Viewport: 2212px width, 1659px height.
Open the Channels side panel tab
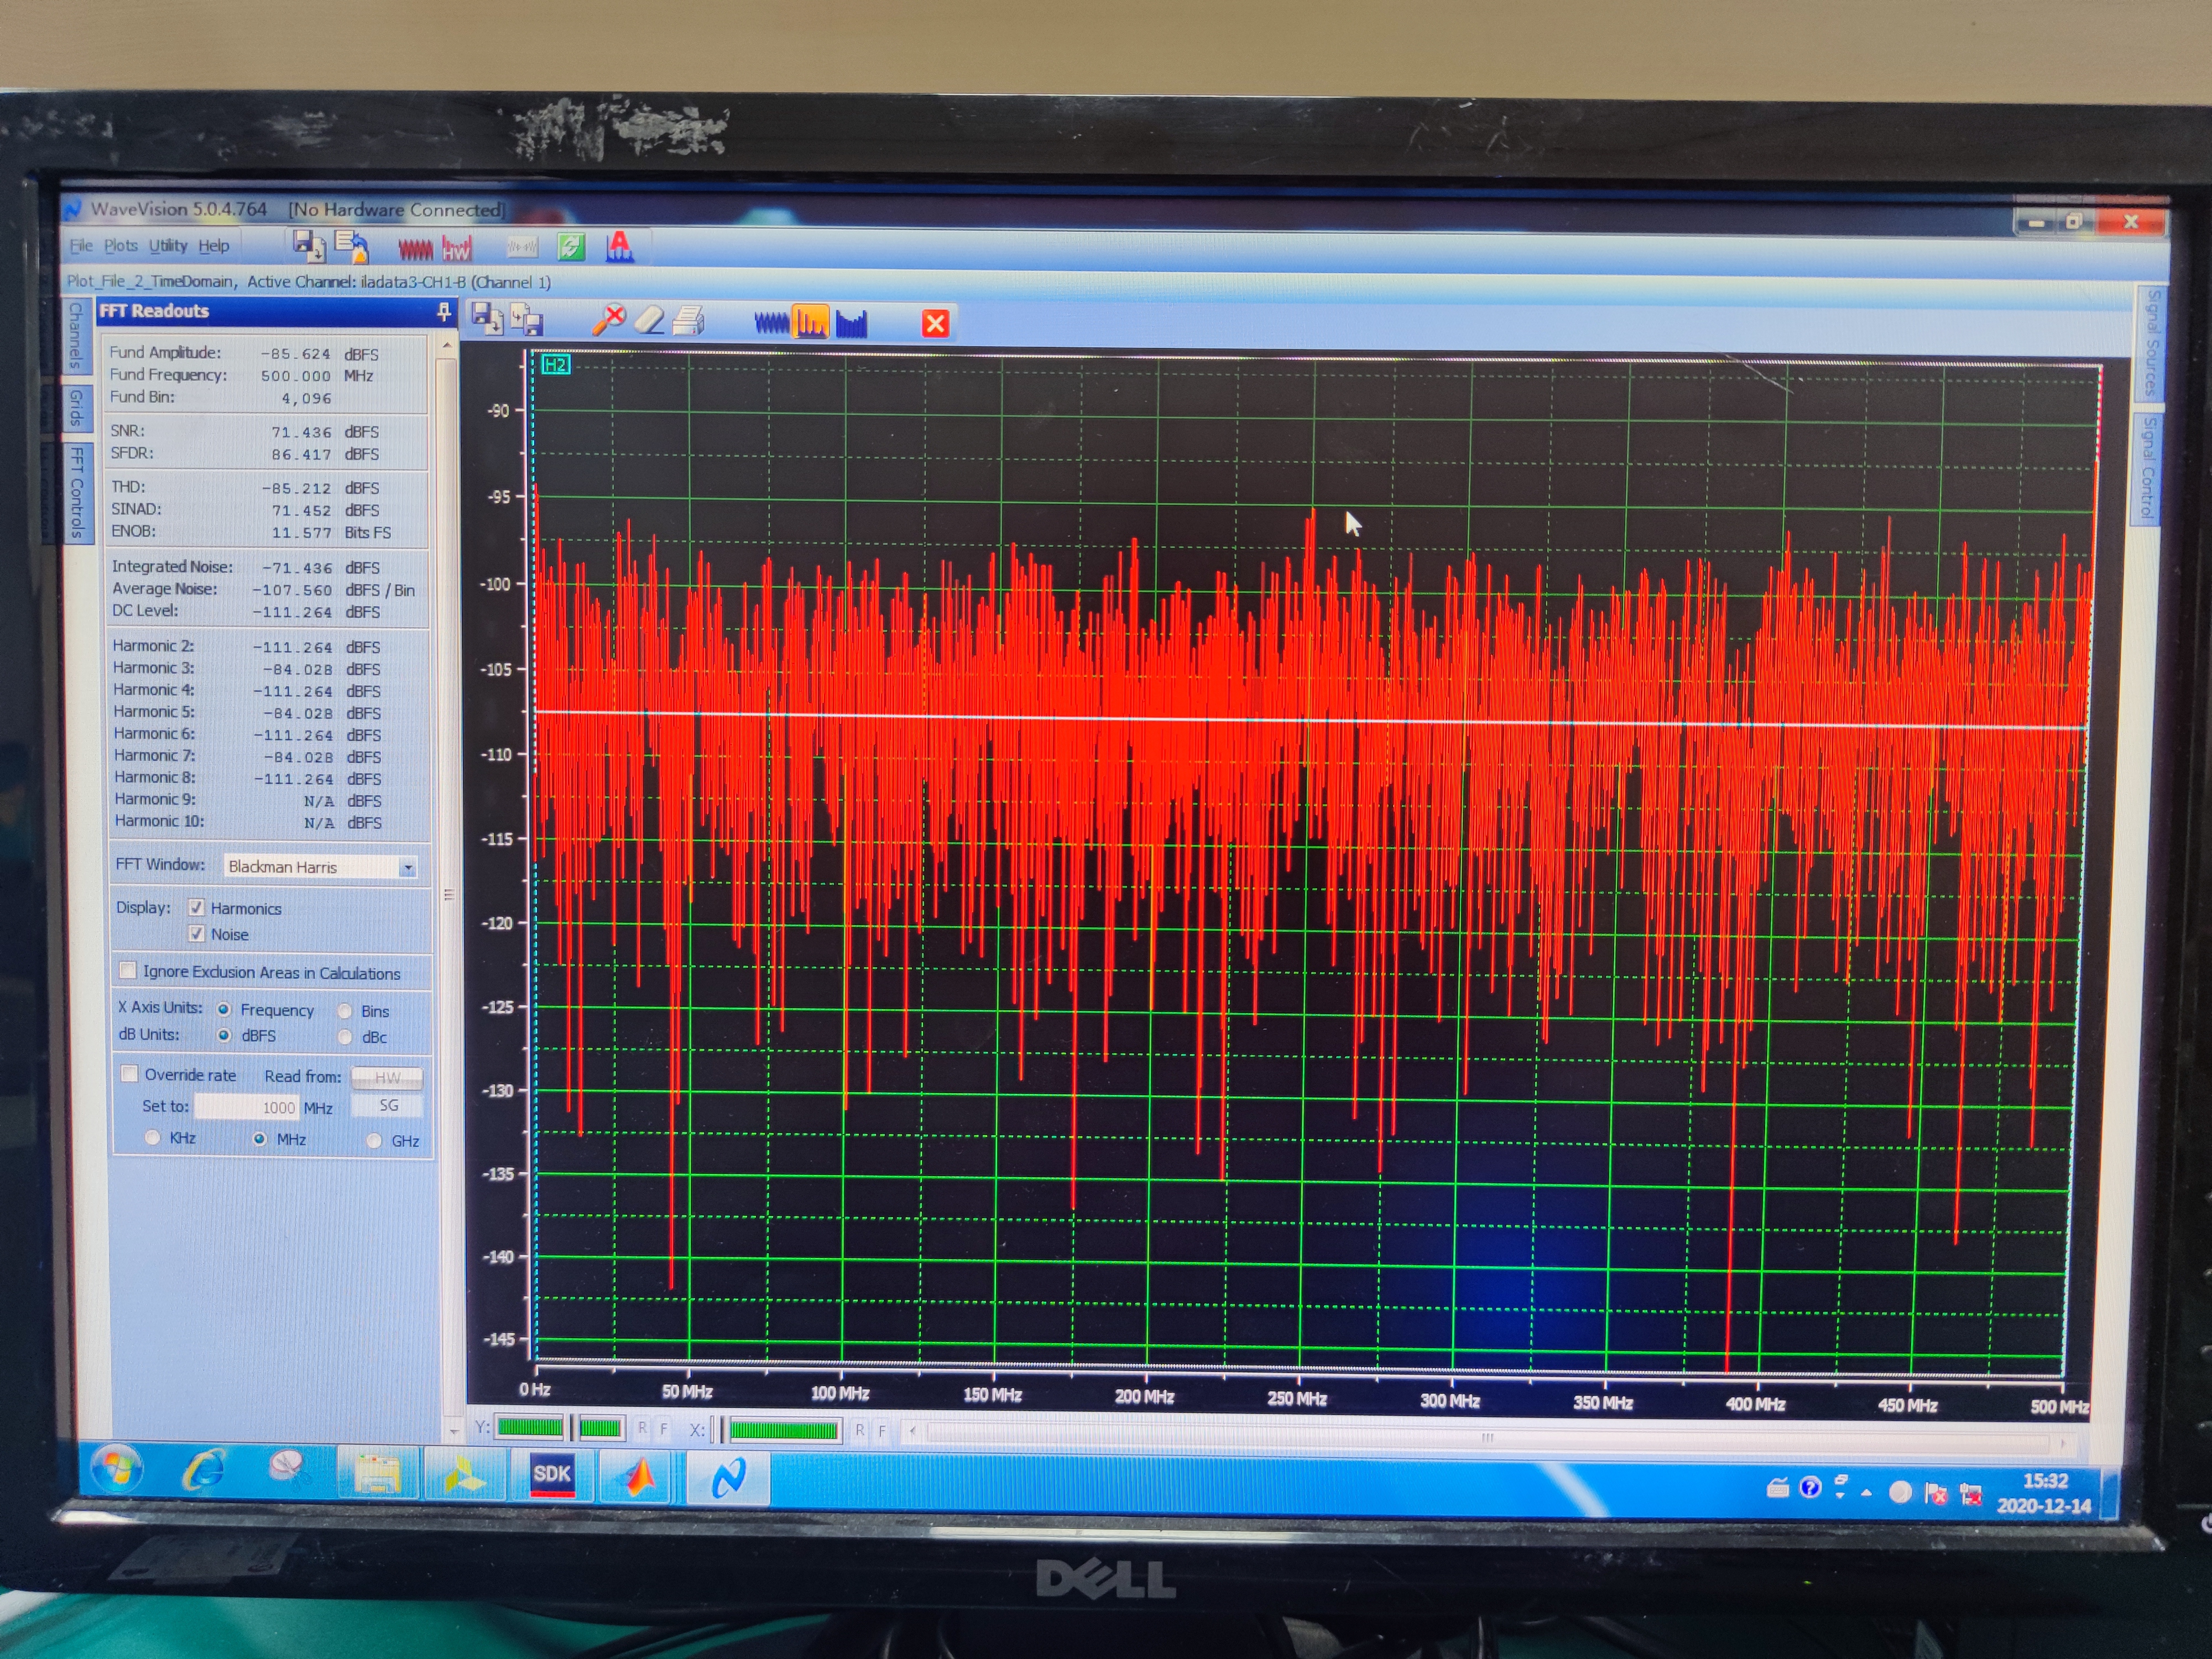pyautogui.click(x=76, y=335)
